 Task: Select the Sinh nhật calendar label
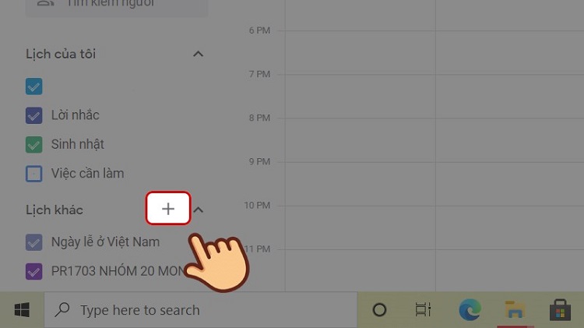tap(77, 144)
